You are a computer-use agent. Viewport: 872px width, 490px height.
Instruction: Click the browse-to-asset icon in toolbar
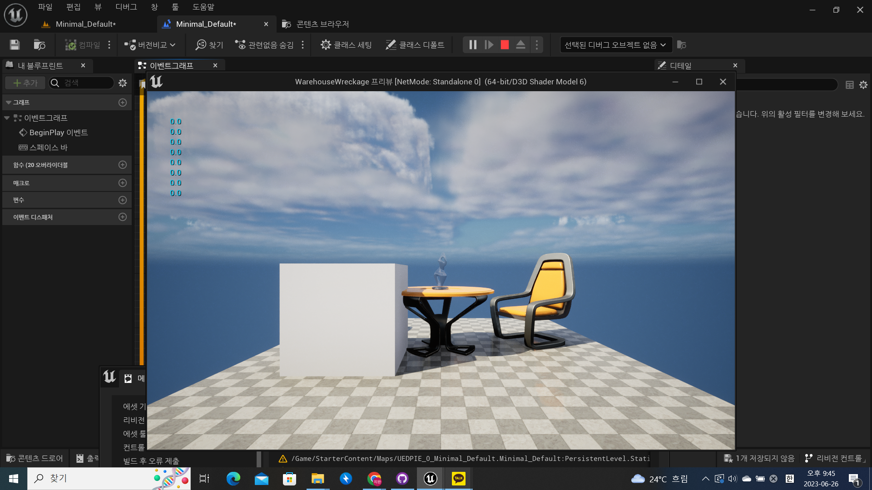pos(40,44)
